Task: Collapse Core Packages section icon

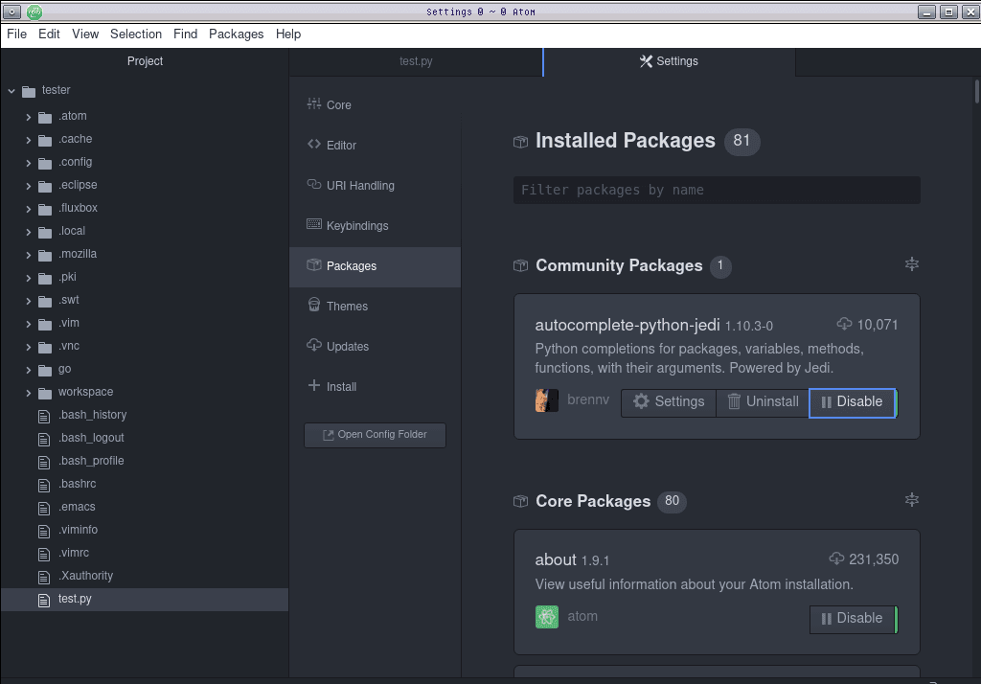Action: coord(911,500)
